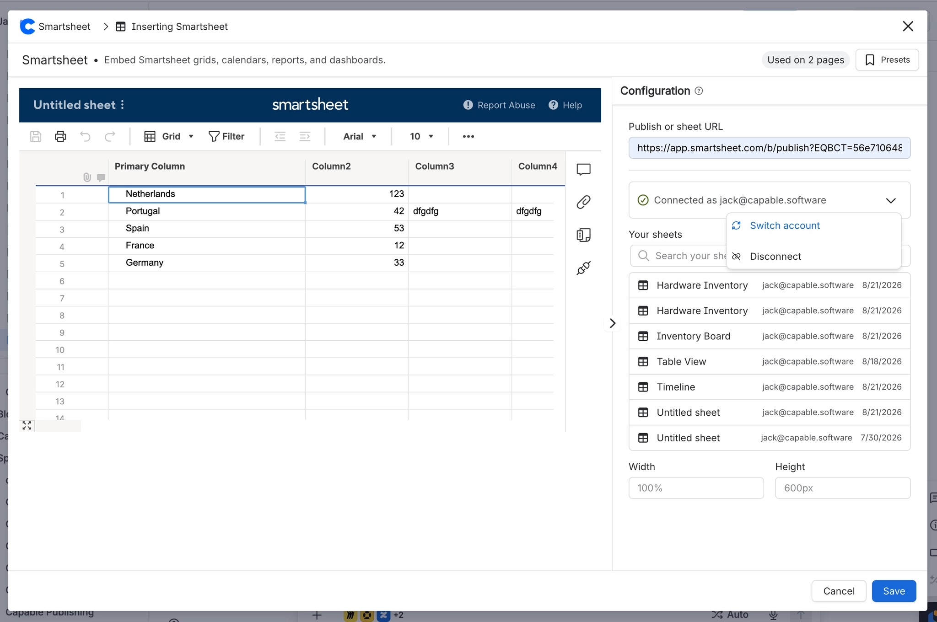Screen dimensions: 937x622
Task: Select Untitled sheet dated 8/21/2026
Action: tap(770, 413)
